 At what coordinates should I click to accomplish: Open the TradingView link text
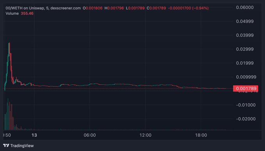tap(22, 146)
